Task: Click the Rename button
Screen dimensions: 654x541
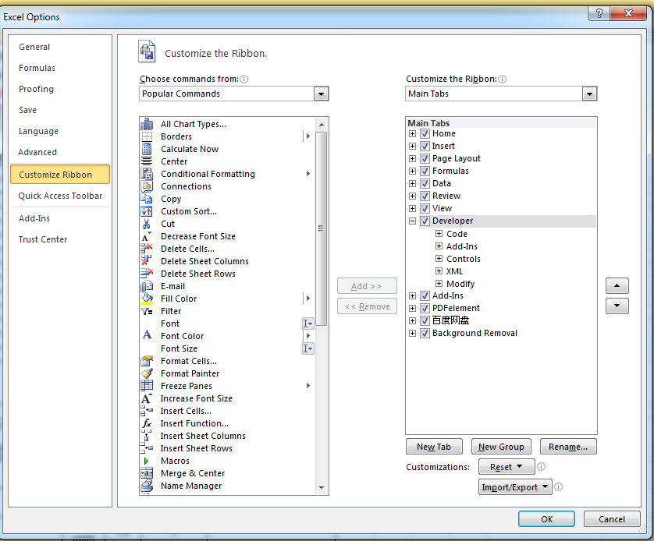Action: click(568, 447)
